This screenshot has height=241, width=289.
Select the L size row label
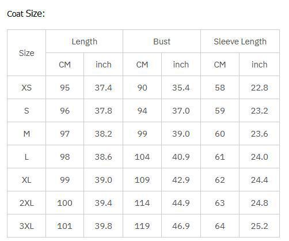point(26,157)
